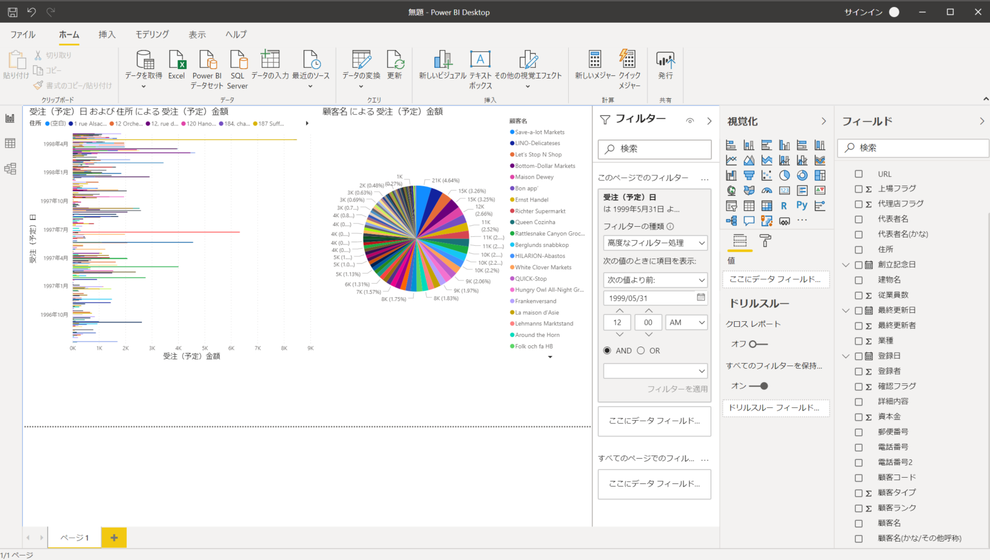Open the Format paint roller tab
Image resolution: width=990 pixels, height=560 pixels.
pyautogui.click(x=765, y=241)
